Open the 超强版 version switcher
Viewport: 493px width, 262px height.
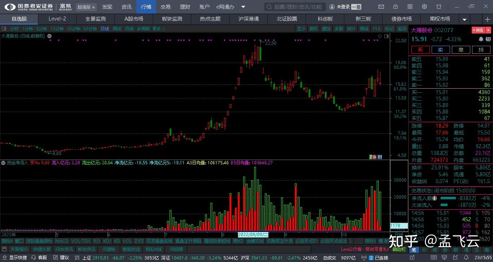point(86,7)
